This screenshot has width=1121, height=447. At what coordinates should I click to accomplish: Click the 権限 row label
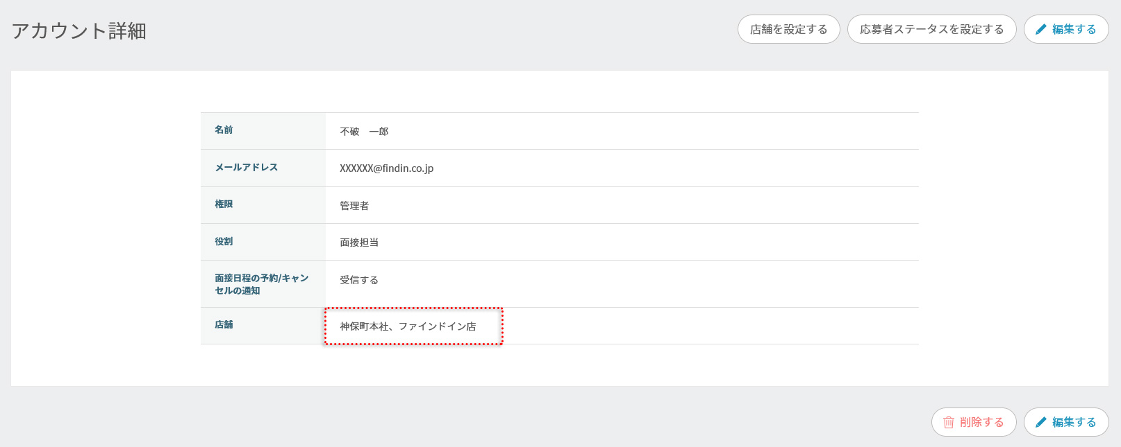pos(224,204)
